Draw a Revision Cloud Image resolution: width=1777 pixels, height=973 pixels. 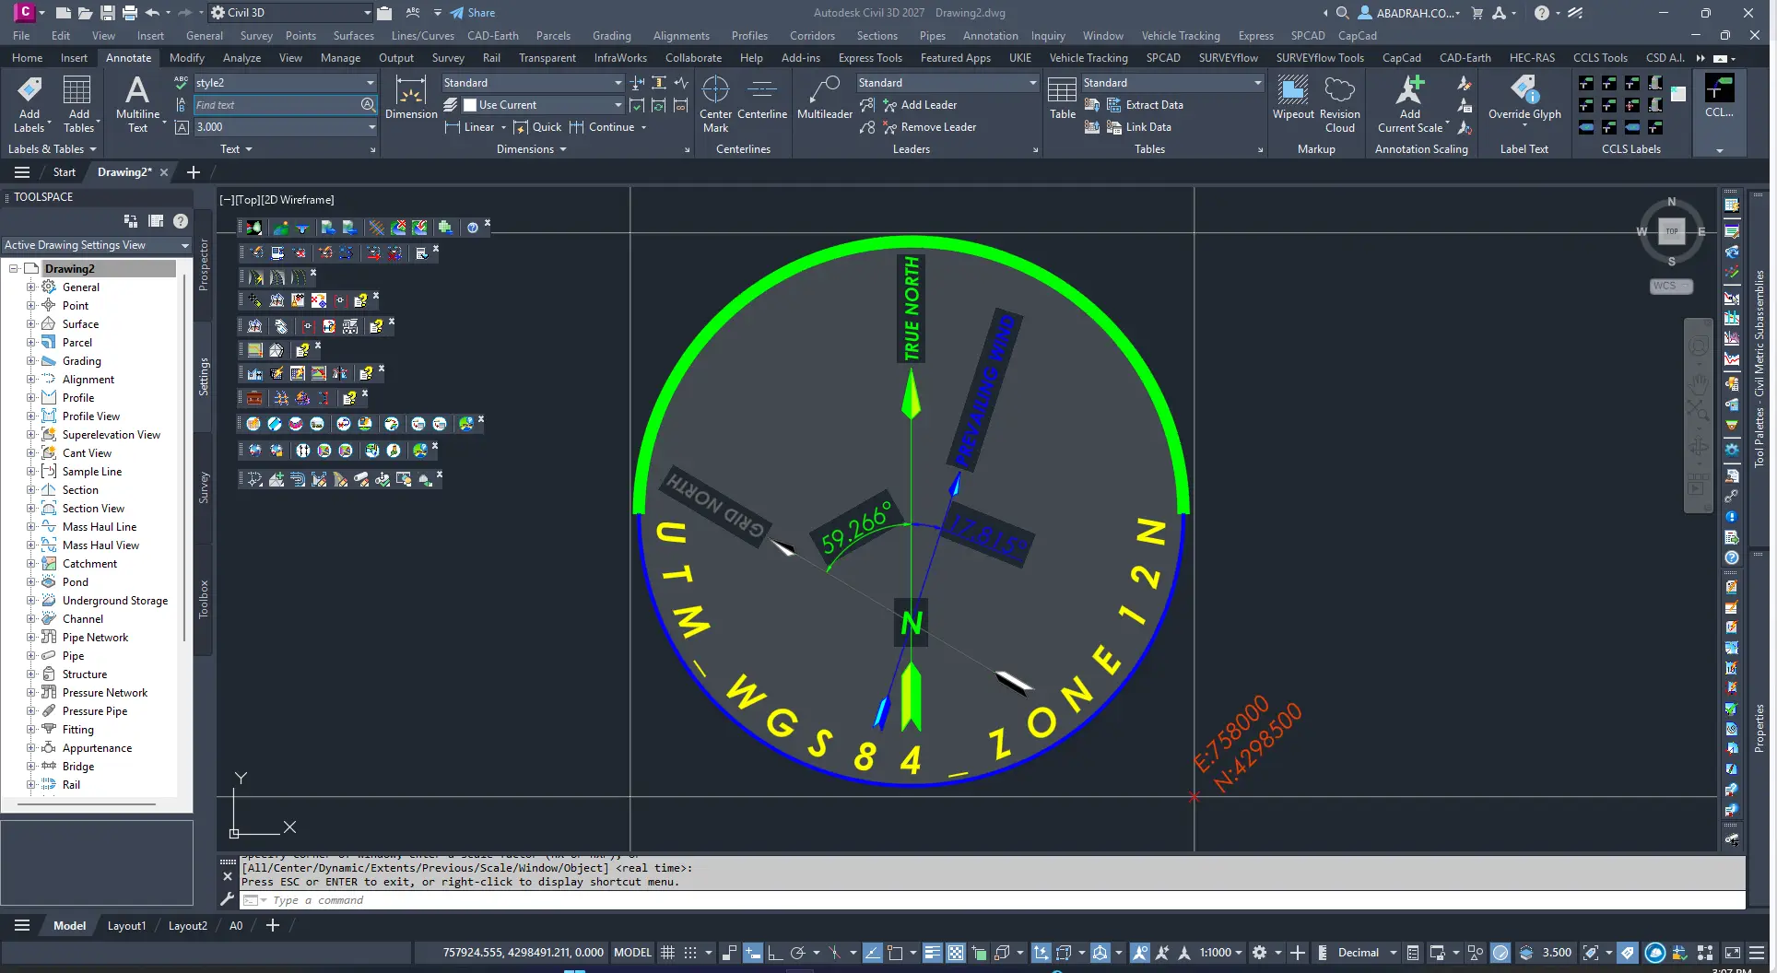[x=1339, y=104]
